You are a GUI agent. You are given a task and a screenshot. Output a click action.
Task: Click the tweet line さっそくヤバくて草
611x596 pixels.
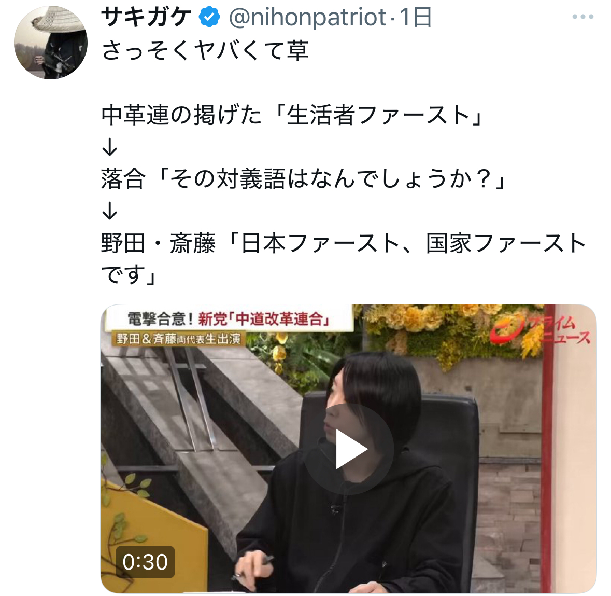[205, 51]
